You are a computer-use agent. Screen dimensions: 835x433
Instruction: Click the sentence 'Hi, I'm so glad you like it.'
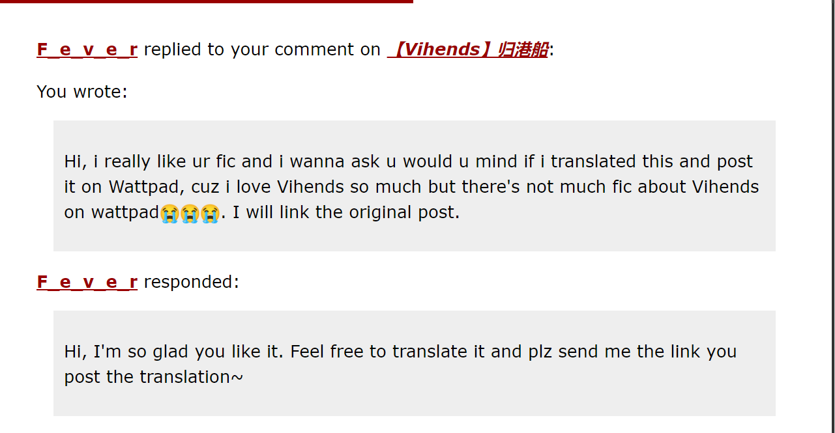click(174, 352)
